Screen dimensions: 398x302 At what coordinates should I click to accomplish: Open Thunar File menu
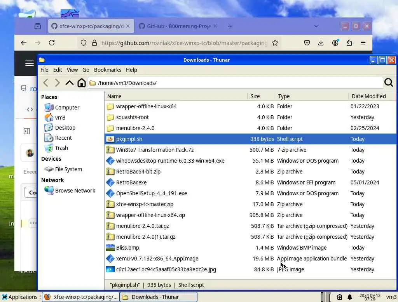pos(44,70)
